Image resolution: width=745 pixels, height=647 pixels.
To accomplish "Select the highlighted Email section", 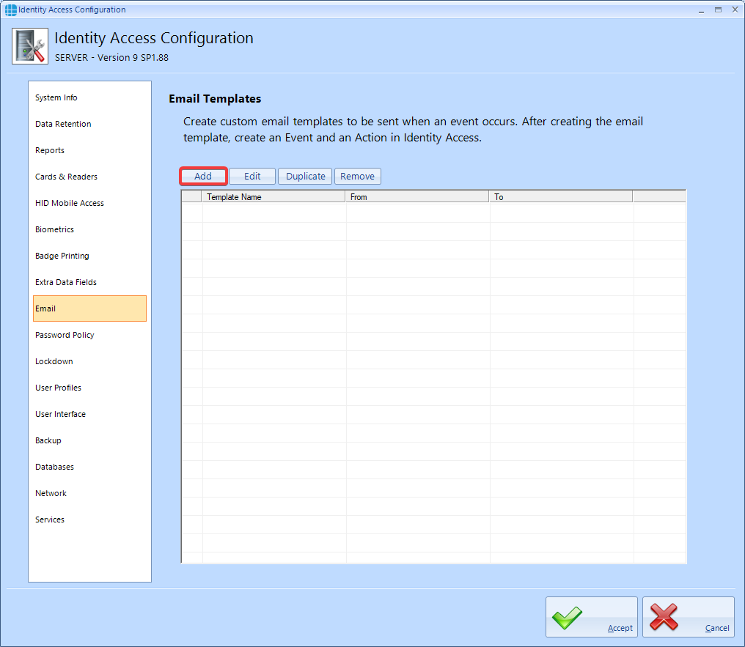I will click(x=89, y=308).
